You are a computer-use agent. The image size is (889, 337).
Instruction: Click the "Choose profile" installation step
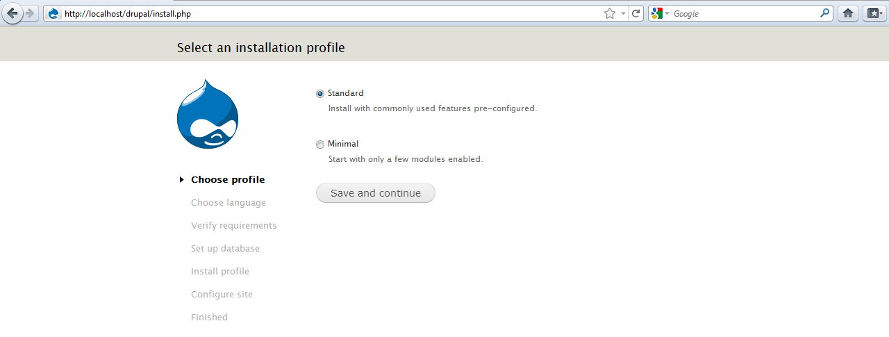click(228, 179)
